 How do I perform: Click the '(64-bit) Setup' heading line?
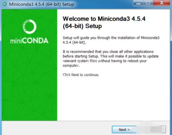(x=82, y=26)
